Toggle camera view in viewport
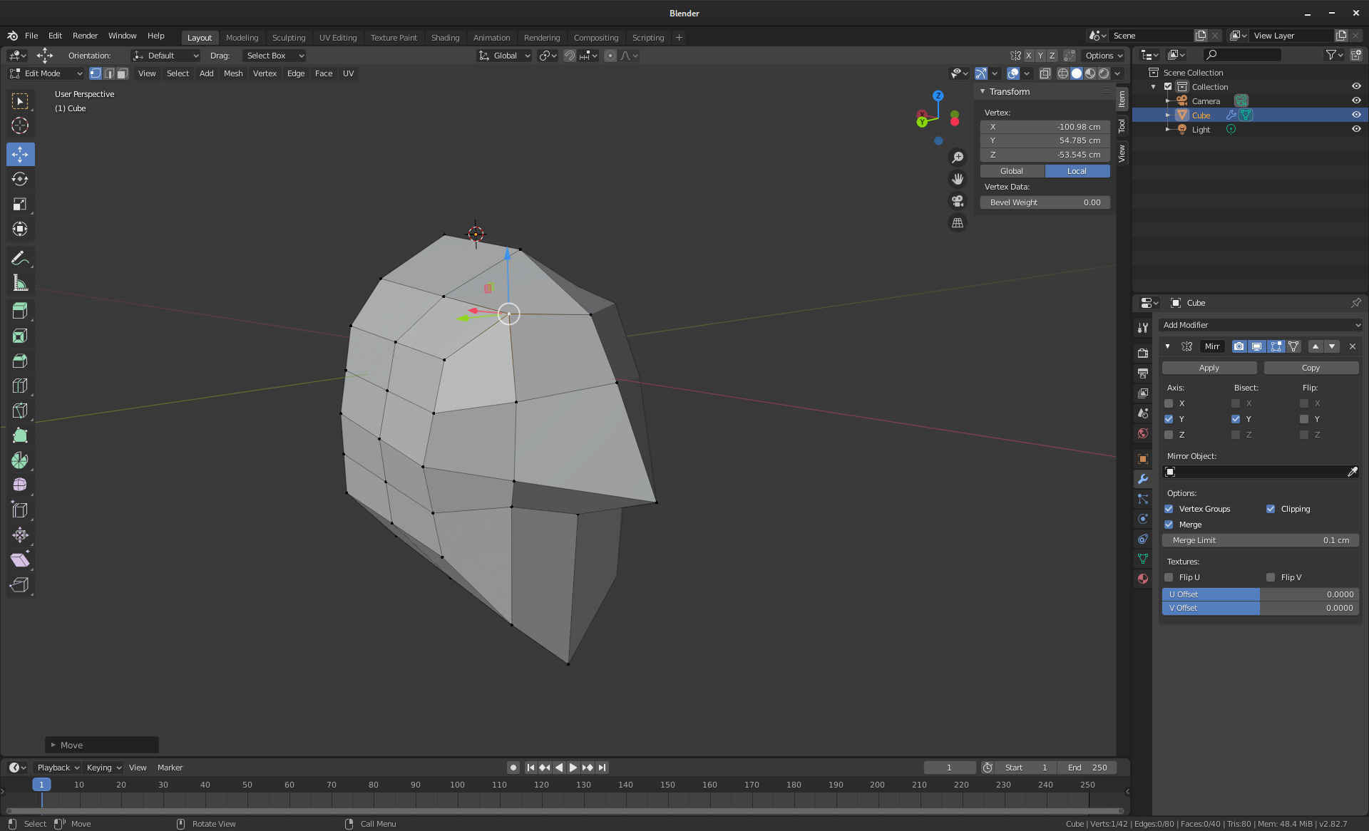The height and width of the screenshot is (831, 1369). [x=958, y=201]
